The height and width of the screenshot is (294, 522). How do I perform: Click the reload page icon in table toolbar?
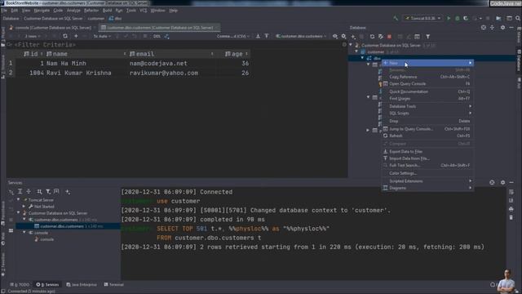click(65, 36)
